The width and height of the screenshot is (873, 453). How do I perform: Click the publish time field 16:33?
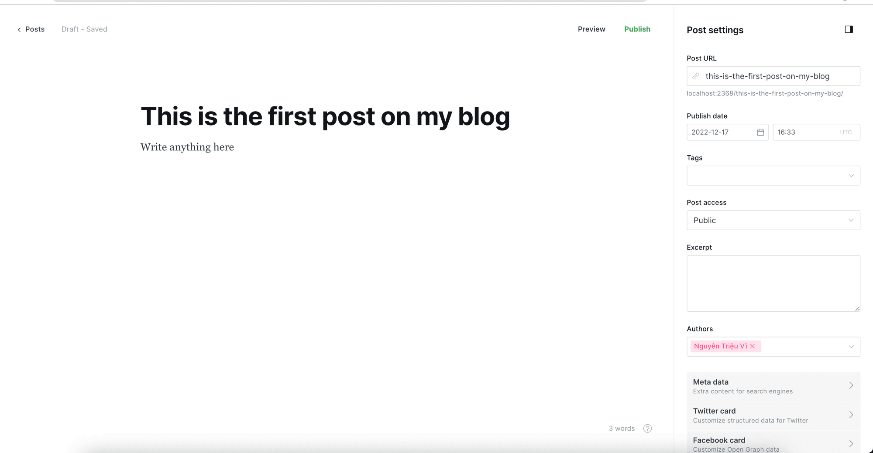pyautogui.click(x=805, y=132)
